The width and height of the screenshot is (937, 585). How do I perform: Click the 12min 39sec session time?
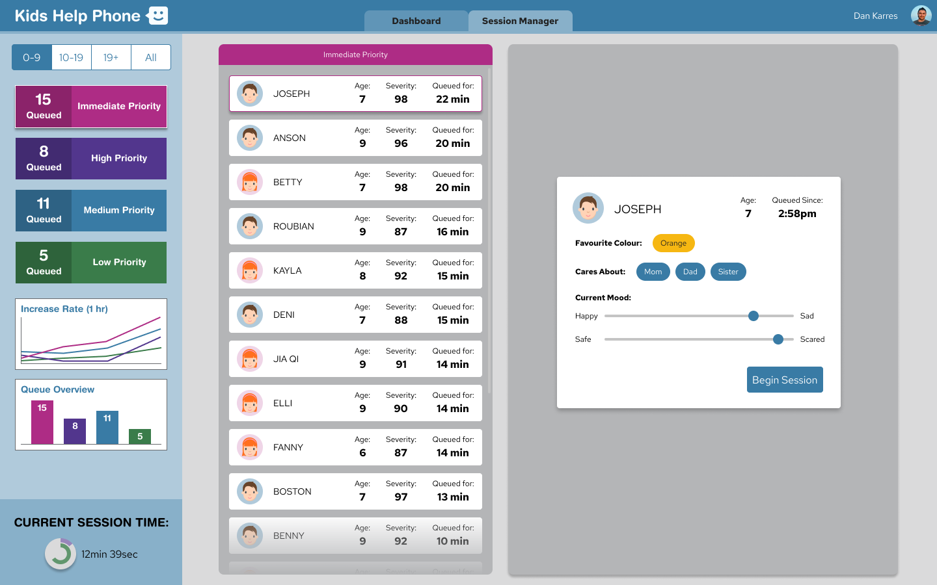coord(109,554)
